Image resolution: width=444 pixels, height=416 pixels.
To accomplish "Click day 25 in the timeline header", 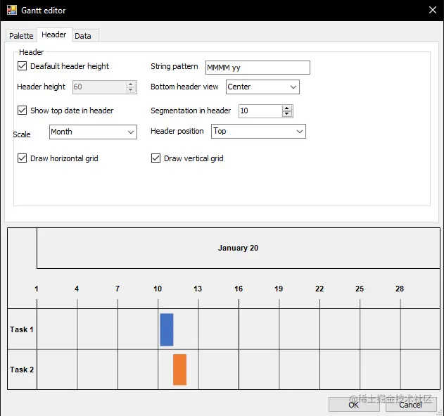I will [360, 289].
